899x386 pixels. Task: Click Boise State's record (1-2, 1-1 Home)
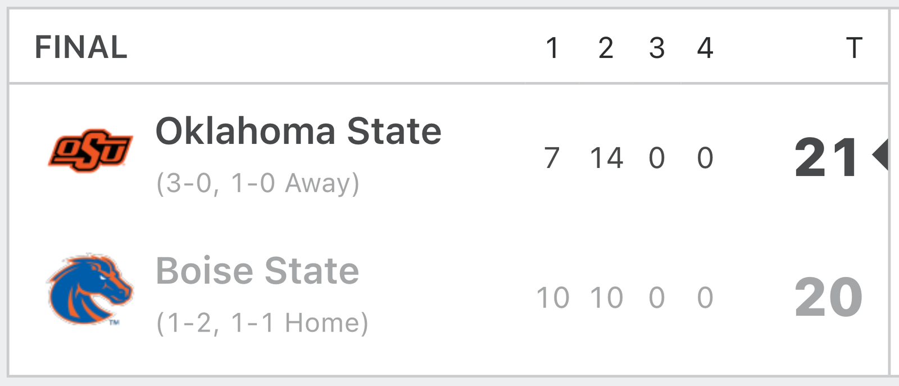[262, 323]
